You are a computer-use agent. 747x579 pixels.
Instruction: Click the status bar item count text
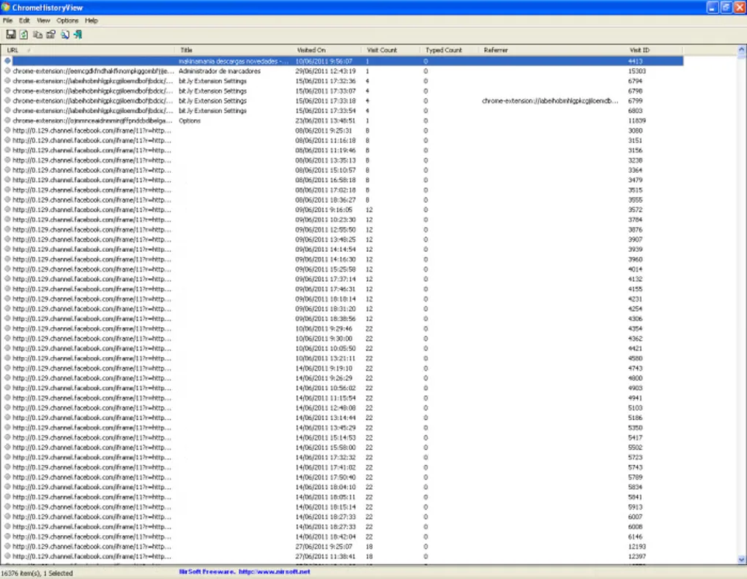click(37, 573)
